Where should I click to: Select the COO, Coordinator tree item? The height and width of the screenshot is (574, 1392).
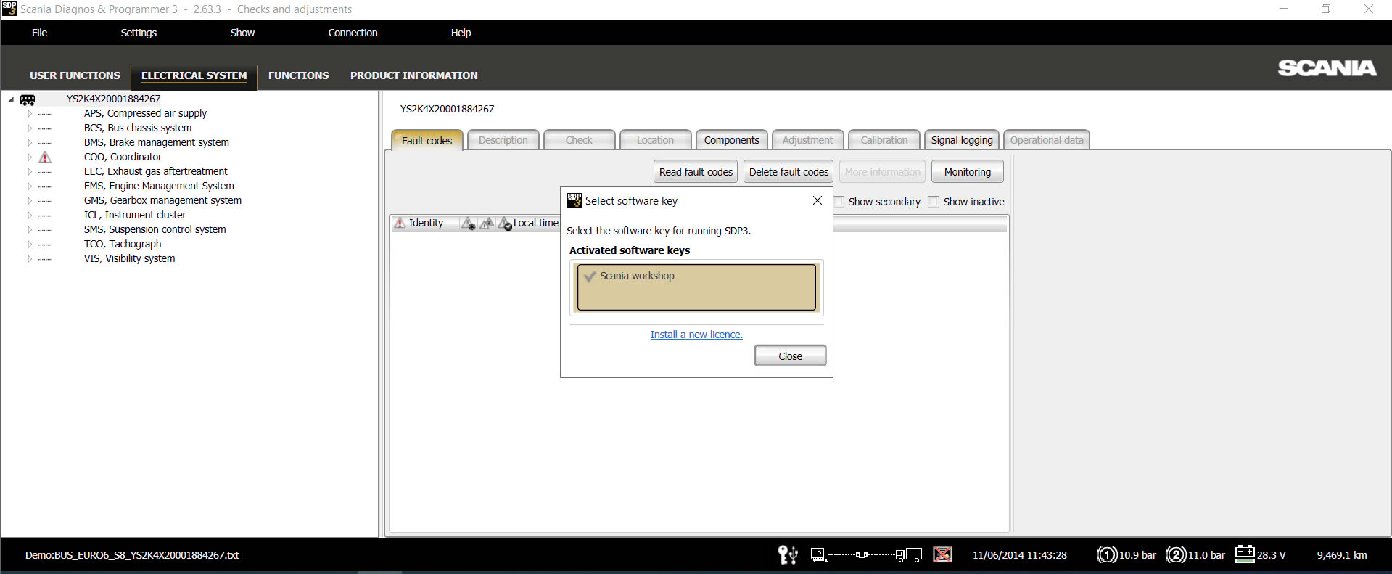click(123, 157)
